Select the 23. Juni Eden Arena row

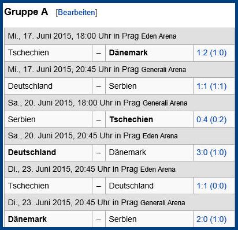pyautogui.click(x=120, y=169)
